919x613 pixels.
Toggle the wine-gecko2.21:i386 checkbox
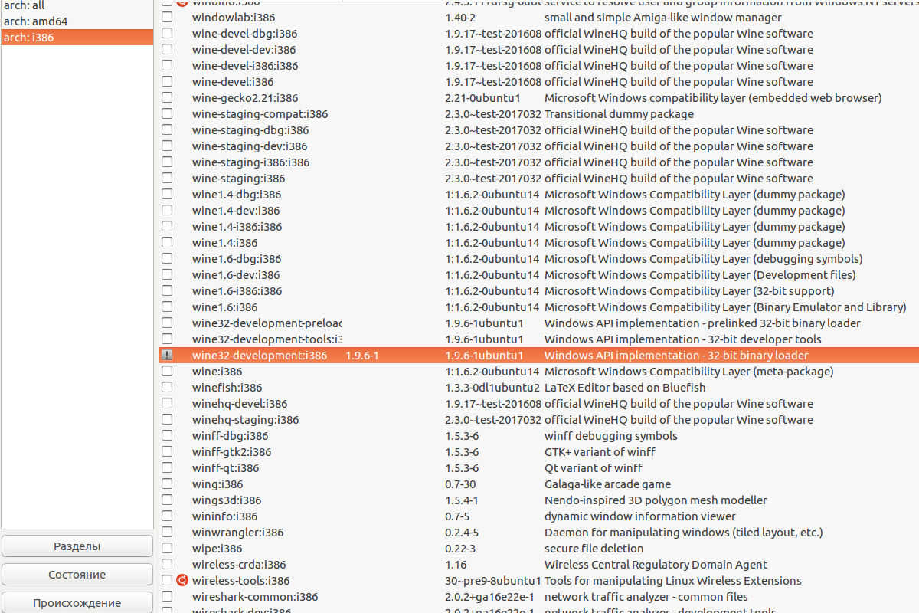point(167,97)
